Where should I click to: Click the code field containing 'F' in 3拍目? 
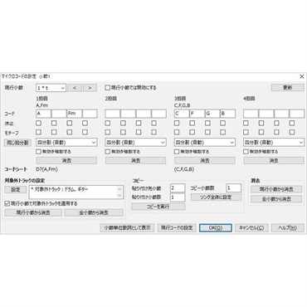point(197,114)
